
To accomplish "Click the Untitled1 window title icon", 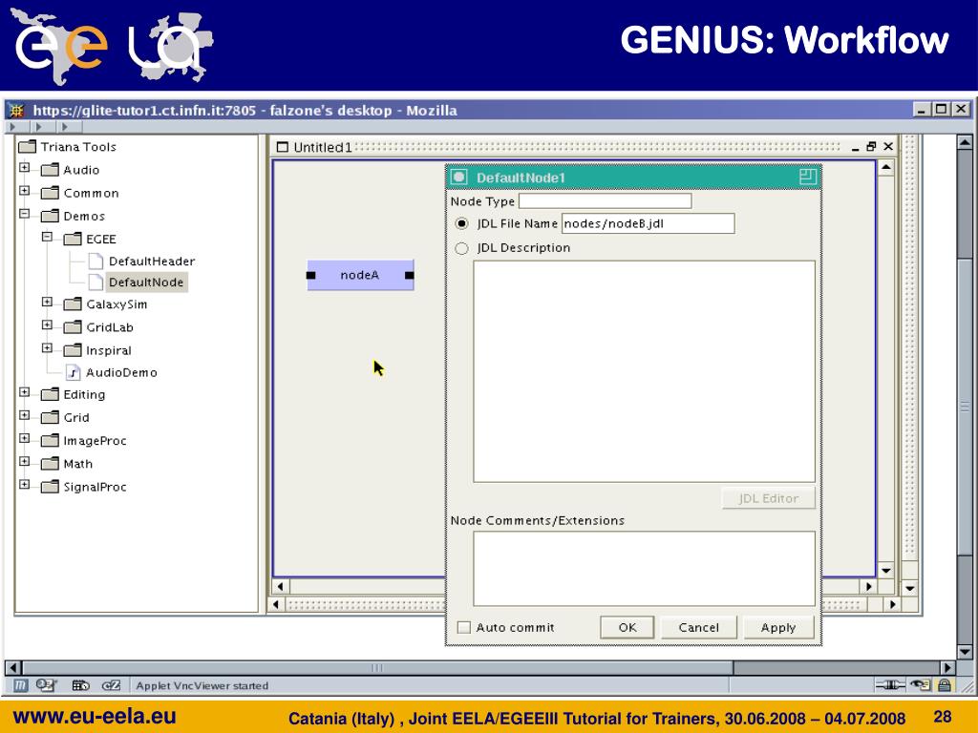I will coord(283,147).
